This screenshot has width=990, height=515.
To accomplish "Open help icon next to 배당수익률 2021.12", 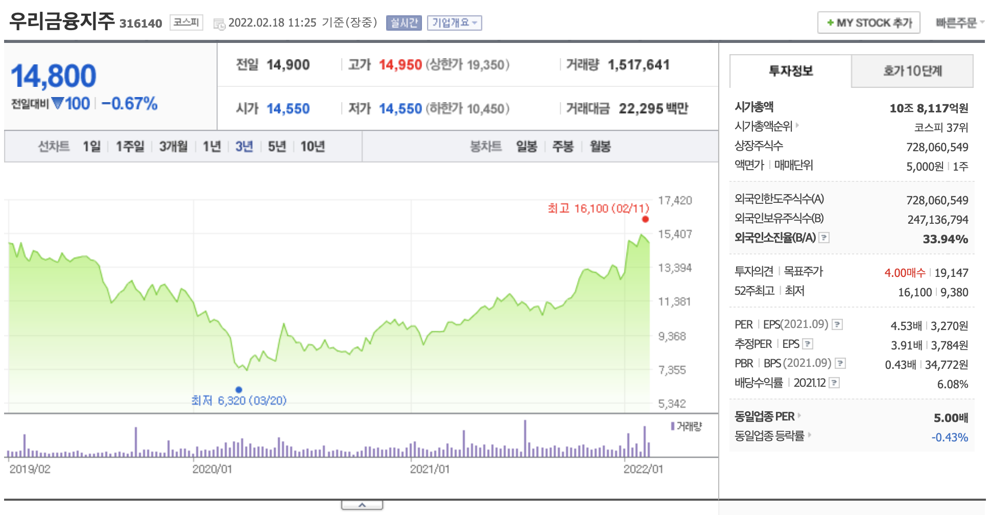I will coord(834,383).
